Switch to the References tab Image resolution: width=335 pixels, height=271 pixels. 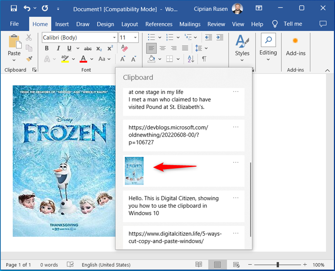pos(159,24)
